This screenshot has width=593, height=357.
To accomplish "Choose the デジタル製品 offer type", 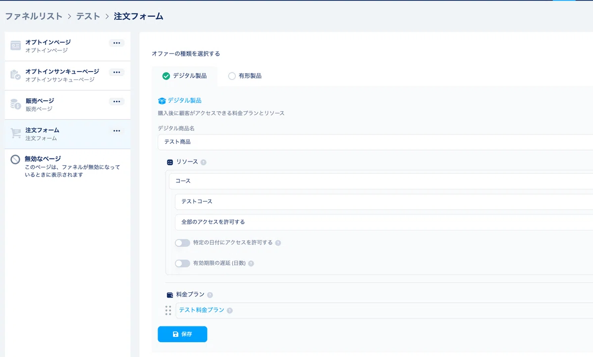I will tap(184, 76).
